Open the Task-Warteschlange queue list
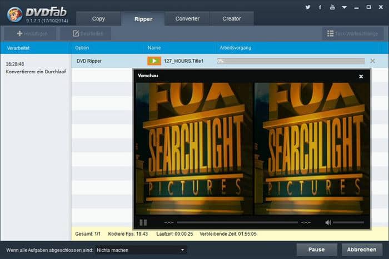Viewport: 389px width, 259px height. click(x=353, y=33)
